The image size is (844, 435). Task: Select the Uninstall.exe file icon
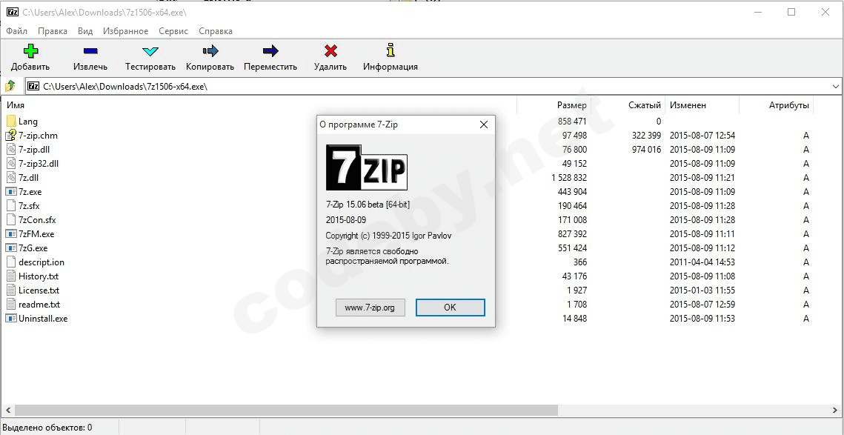[x=11, y=318]
